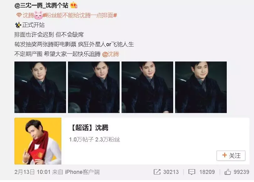The width and height of the screenshot is (254, 182).
Task: Click the 沈腾 super-topic tag link
Action: pyautogui.click(x=29, y=15)
